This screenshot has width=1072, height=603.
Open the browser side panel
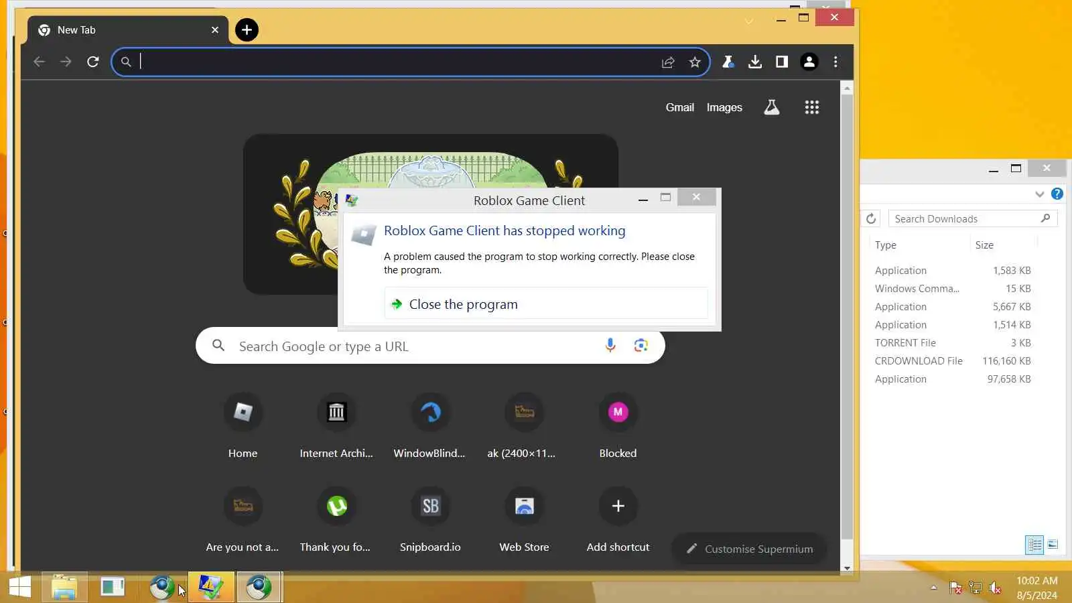(782, 62)
